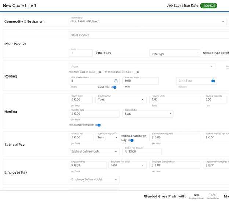Viewport: 229px width, 201px height.
Task: Click the Hauling Units field
Action: point(175,100)
